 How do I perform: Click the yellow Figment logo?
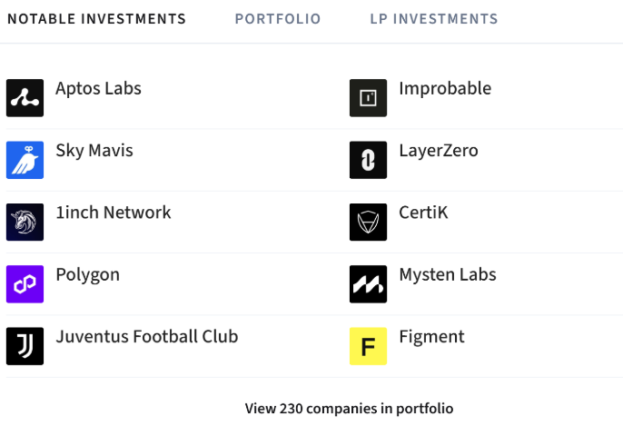pos(368,346)
